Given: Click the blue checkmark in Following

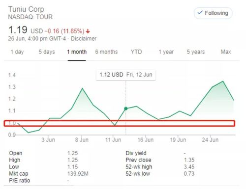Looking at the screenshot, I should point(200,12).
